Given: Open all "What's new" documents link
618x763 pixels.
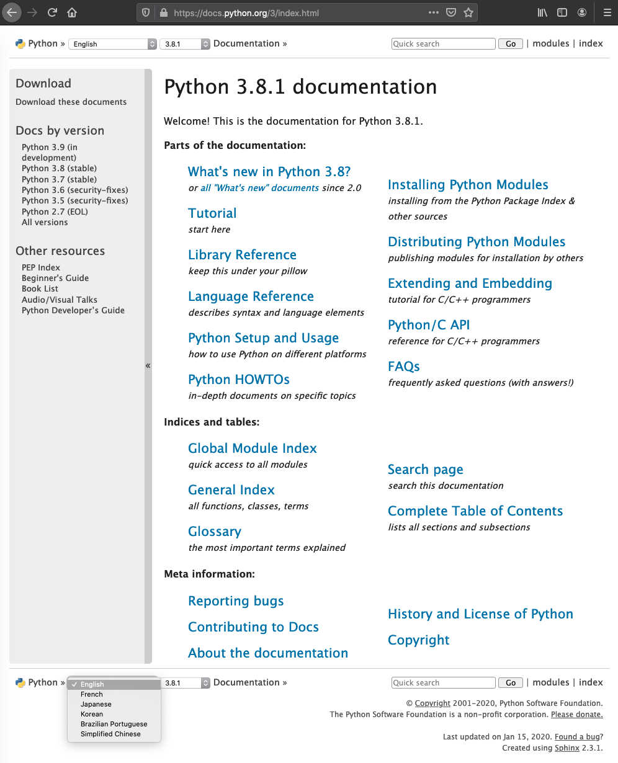Looking at the screenshot, I should click(x=259, y=188).
